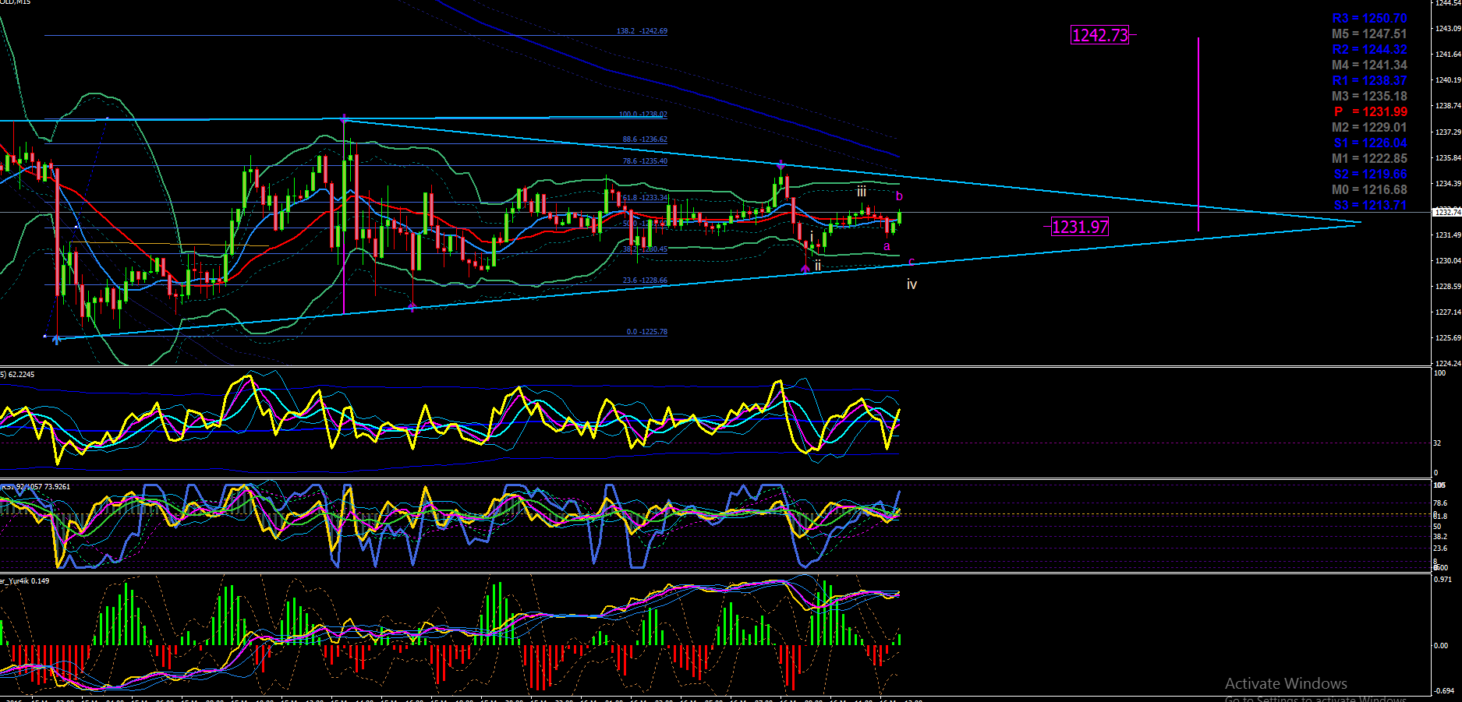Click the S3 = 1213.71 support label
The height and width of the screenshot is (702, 1462).
pyautogui.click(x=1370, y=206)
